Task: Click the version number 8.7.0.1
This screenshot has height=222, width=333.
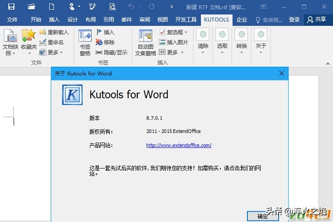Action: coord(154,118)
